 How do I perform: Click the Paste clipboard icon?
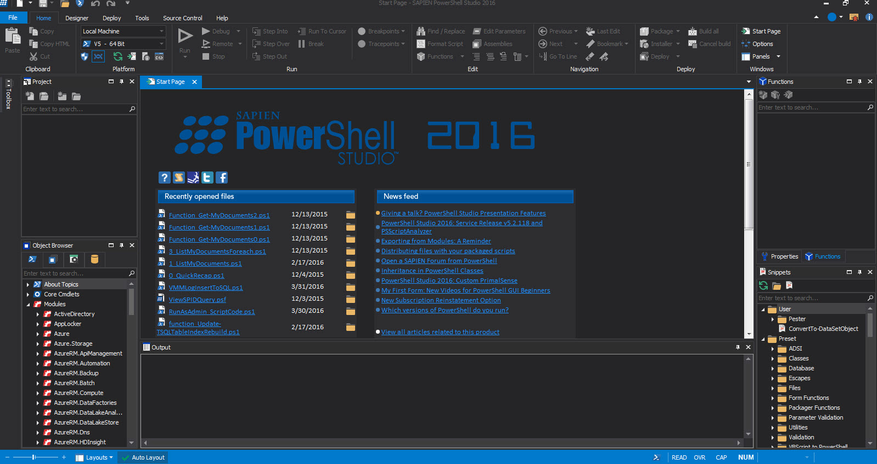tap(12, 36)
